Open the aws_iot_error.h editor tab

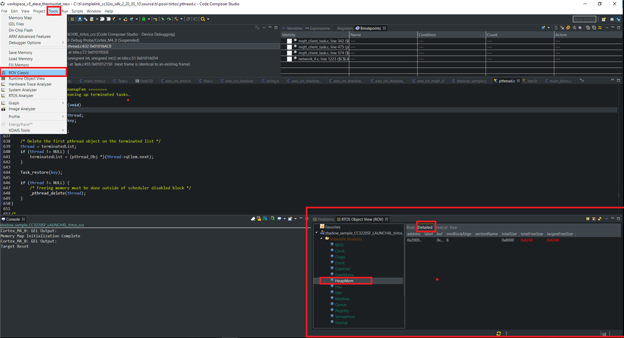pyautogui.click(x=176, y=81)
